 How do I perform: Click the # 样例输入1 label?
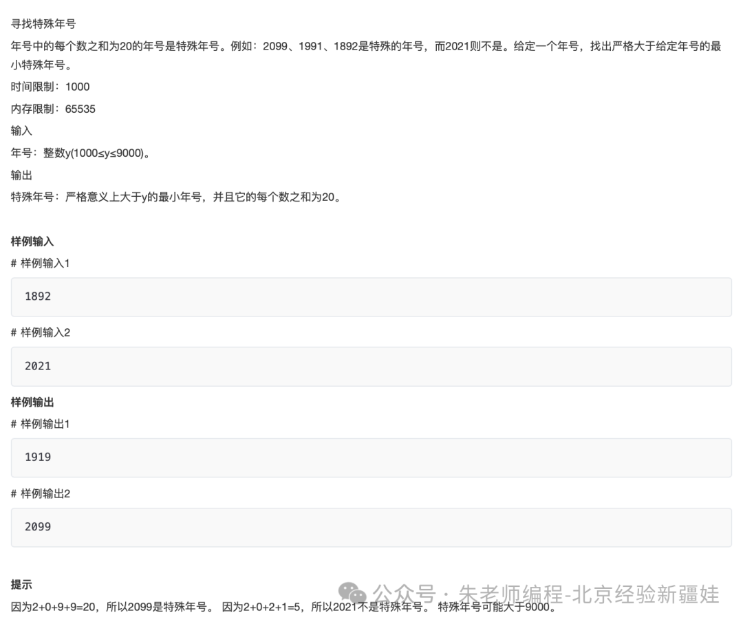pos(41,263)
